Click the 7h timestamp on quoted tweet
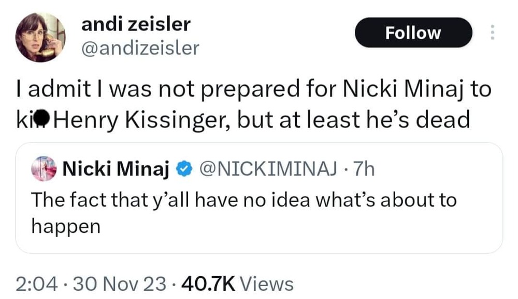 point(363,169)
